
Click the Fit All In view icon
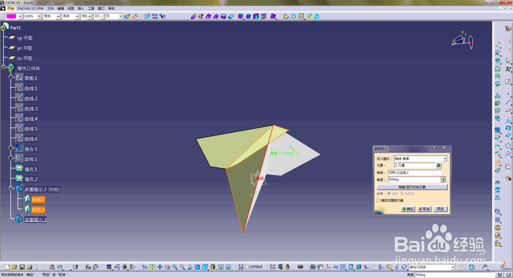click(152, 267)
